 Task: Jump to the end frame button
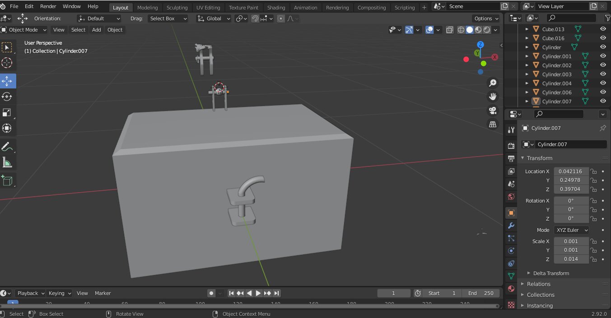[x=276, y=293]
